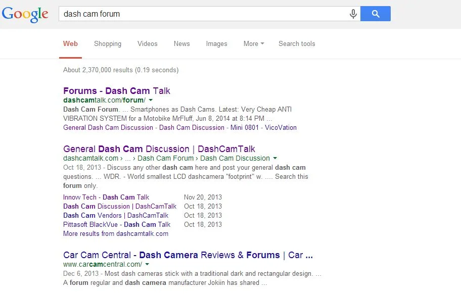The width and height of the screenshot is (461, 294).
Task: Expand arrow beside dashcamtalk.com/forum/ URL
Action: (151, 100)
